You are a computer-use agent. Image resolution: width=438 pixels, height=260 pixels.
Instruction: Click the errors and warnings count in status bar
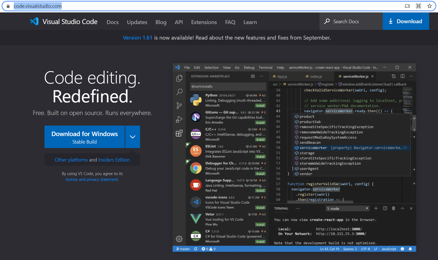208,249
